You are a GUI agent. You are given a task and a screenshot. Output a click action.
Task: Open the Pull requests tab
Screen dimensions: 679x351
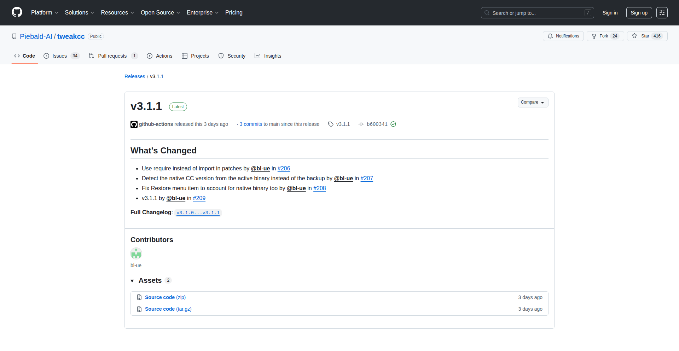[112, 56]
